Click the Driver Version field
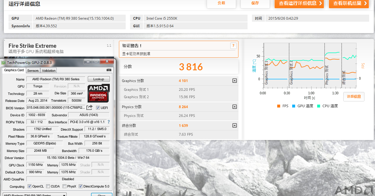This screenshot has width=375, height=196. click(x=68, y=158)
